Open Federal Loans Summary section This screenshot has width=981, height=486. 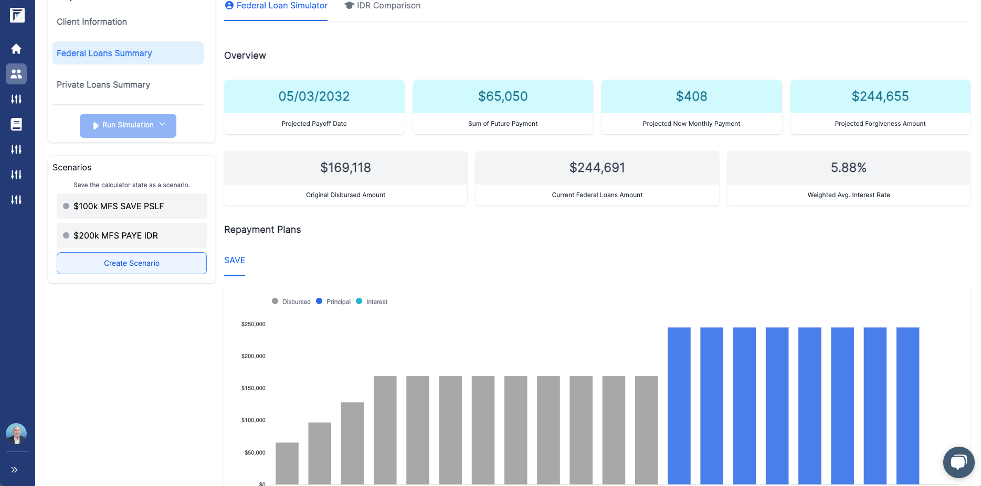[x=128, y=53]
